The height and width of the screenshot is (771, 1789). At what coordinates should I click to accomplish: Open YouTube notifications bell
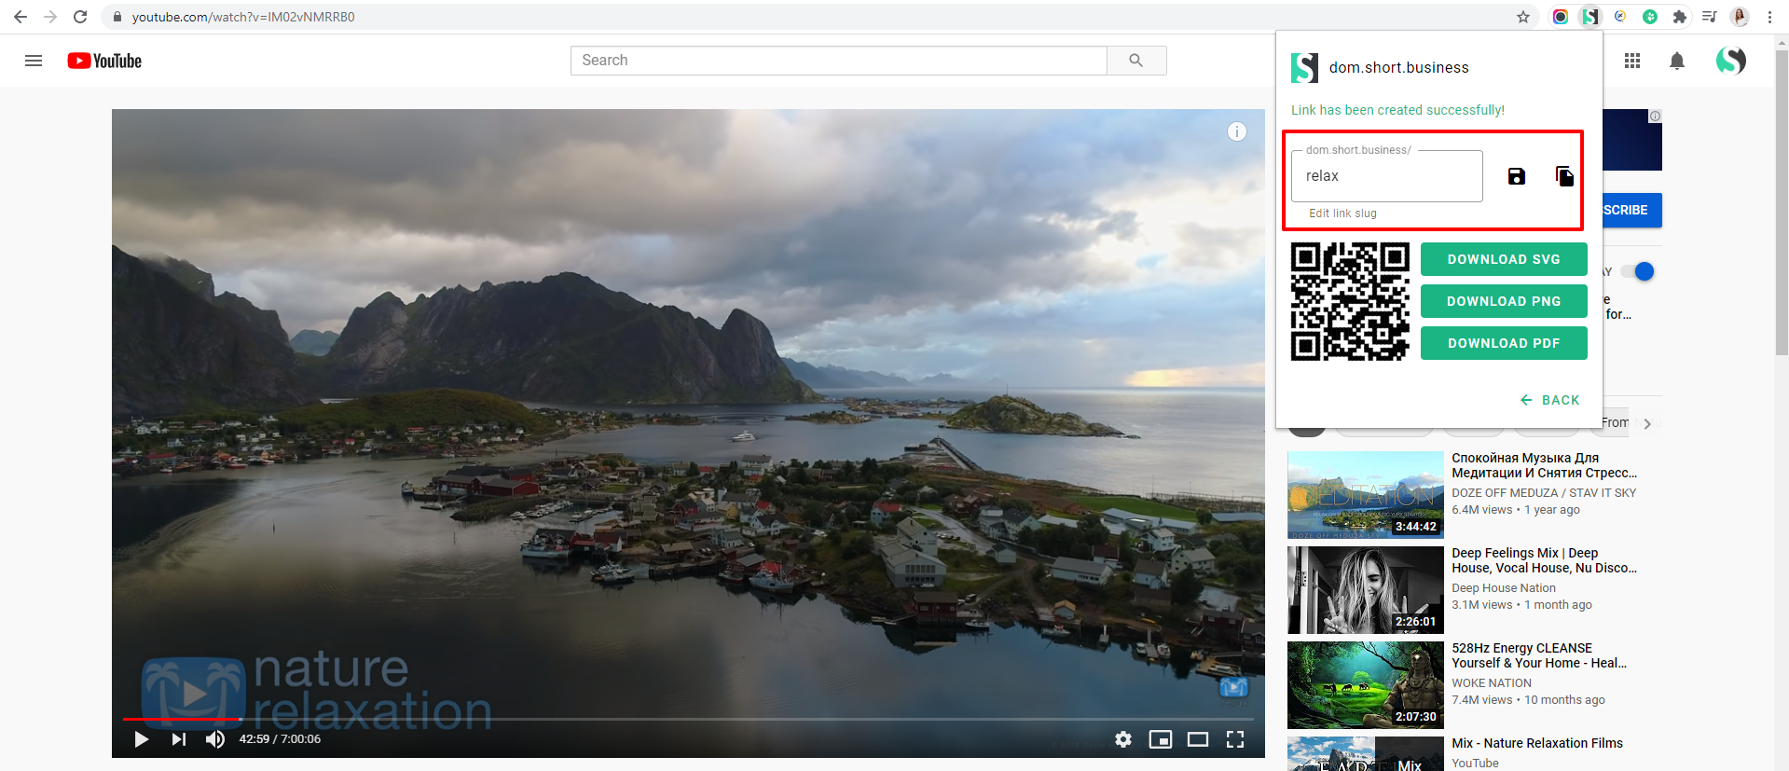coord(1677,61)
